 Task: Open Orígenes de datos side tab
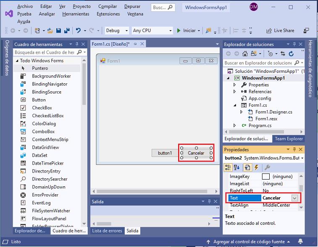[x=7, y=58]
